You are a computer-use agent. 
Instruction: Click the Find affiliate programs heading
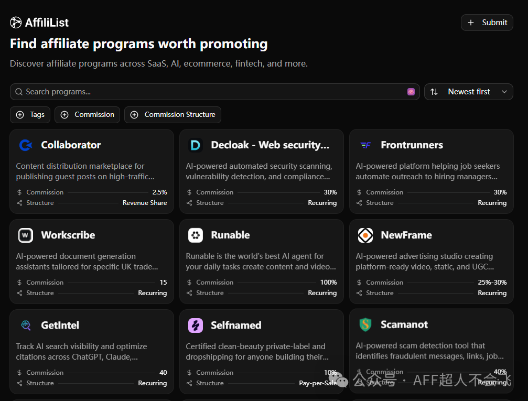tap(139, 44)
